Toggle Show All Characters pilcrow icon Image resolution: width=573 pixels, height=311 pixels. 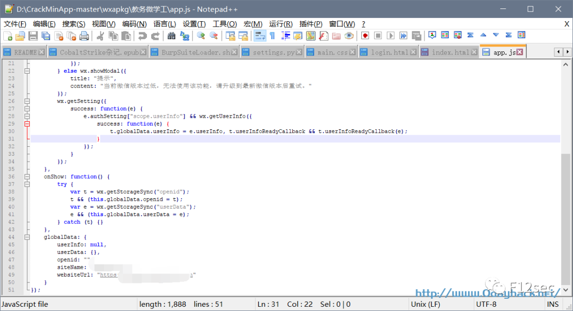(272, 36)
